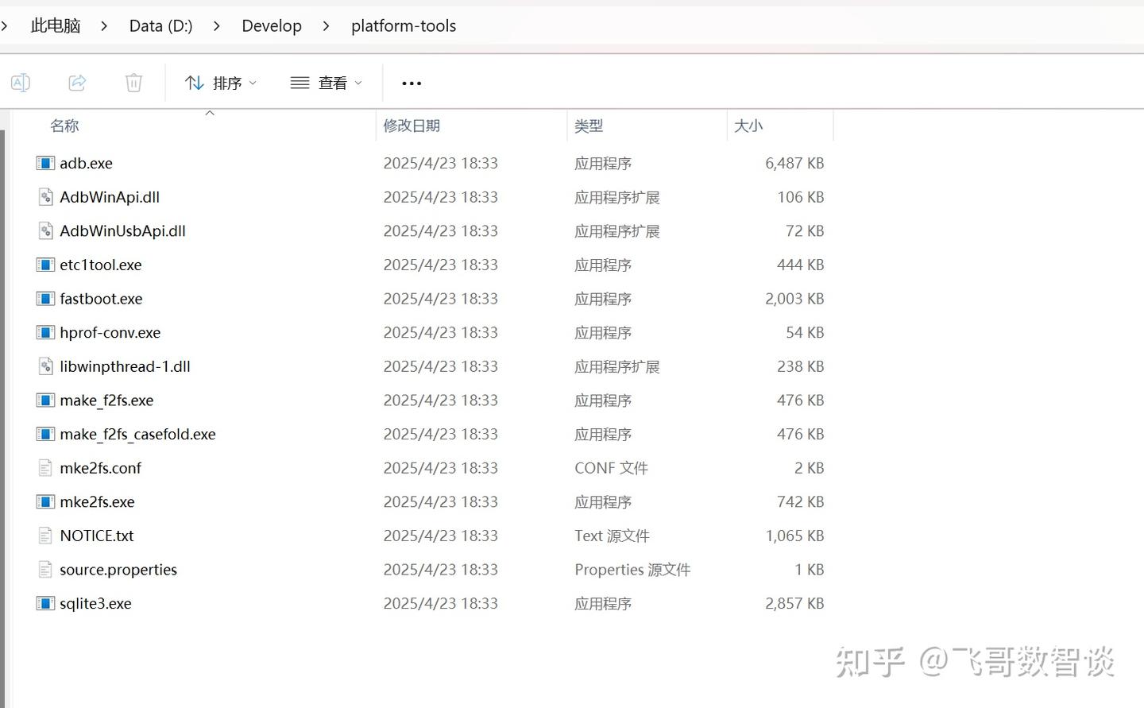Click the NOTICE.txt document icon

45,536
